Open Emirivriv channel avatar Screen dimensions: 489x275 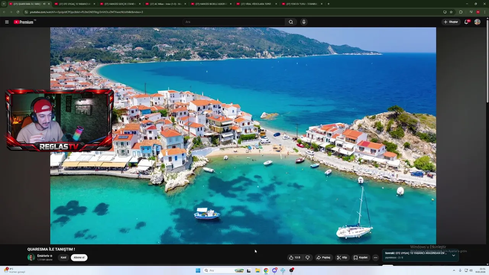31,257
